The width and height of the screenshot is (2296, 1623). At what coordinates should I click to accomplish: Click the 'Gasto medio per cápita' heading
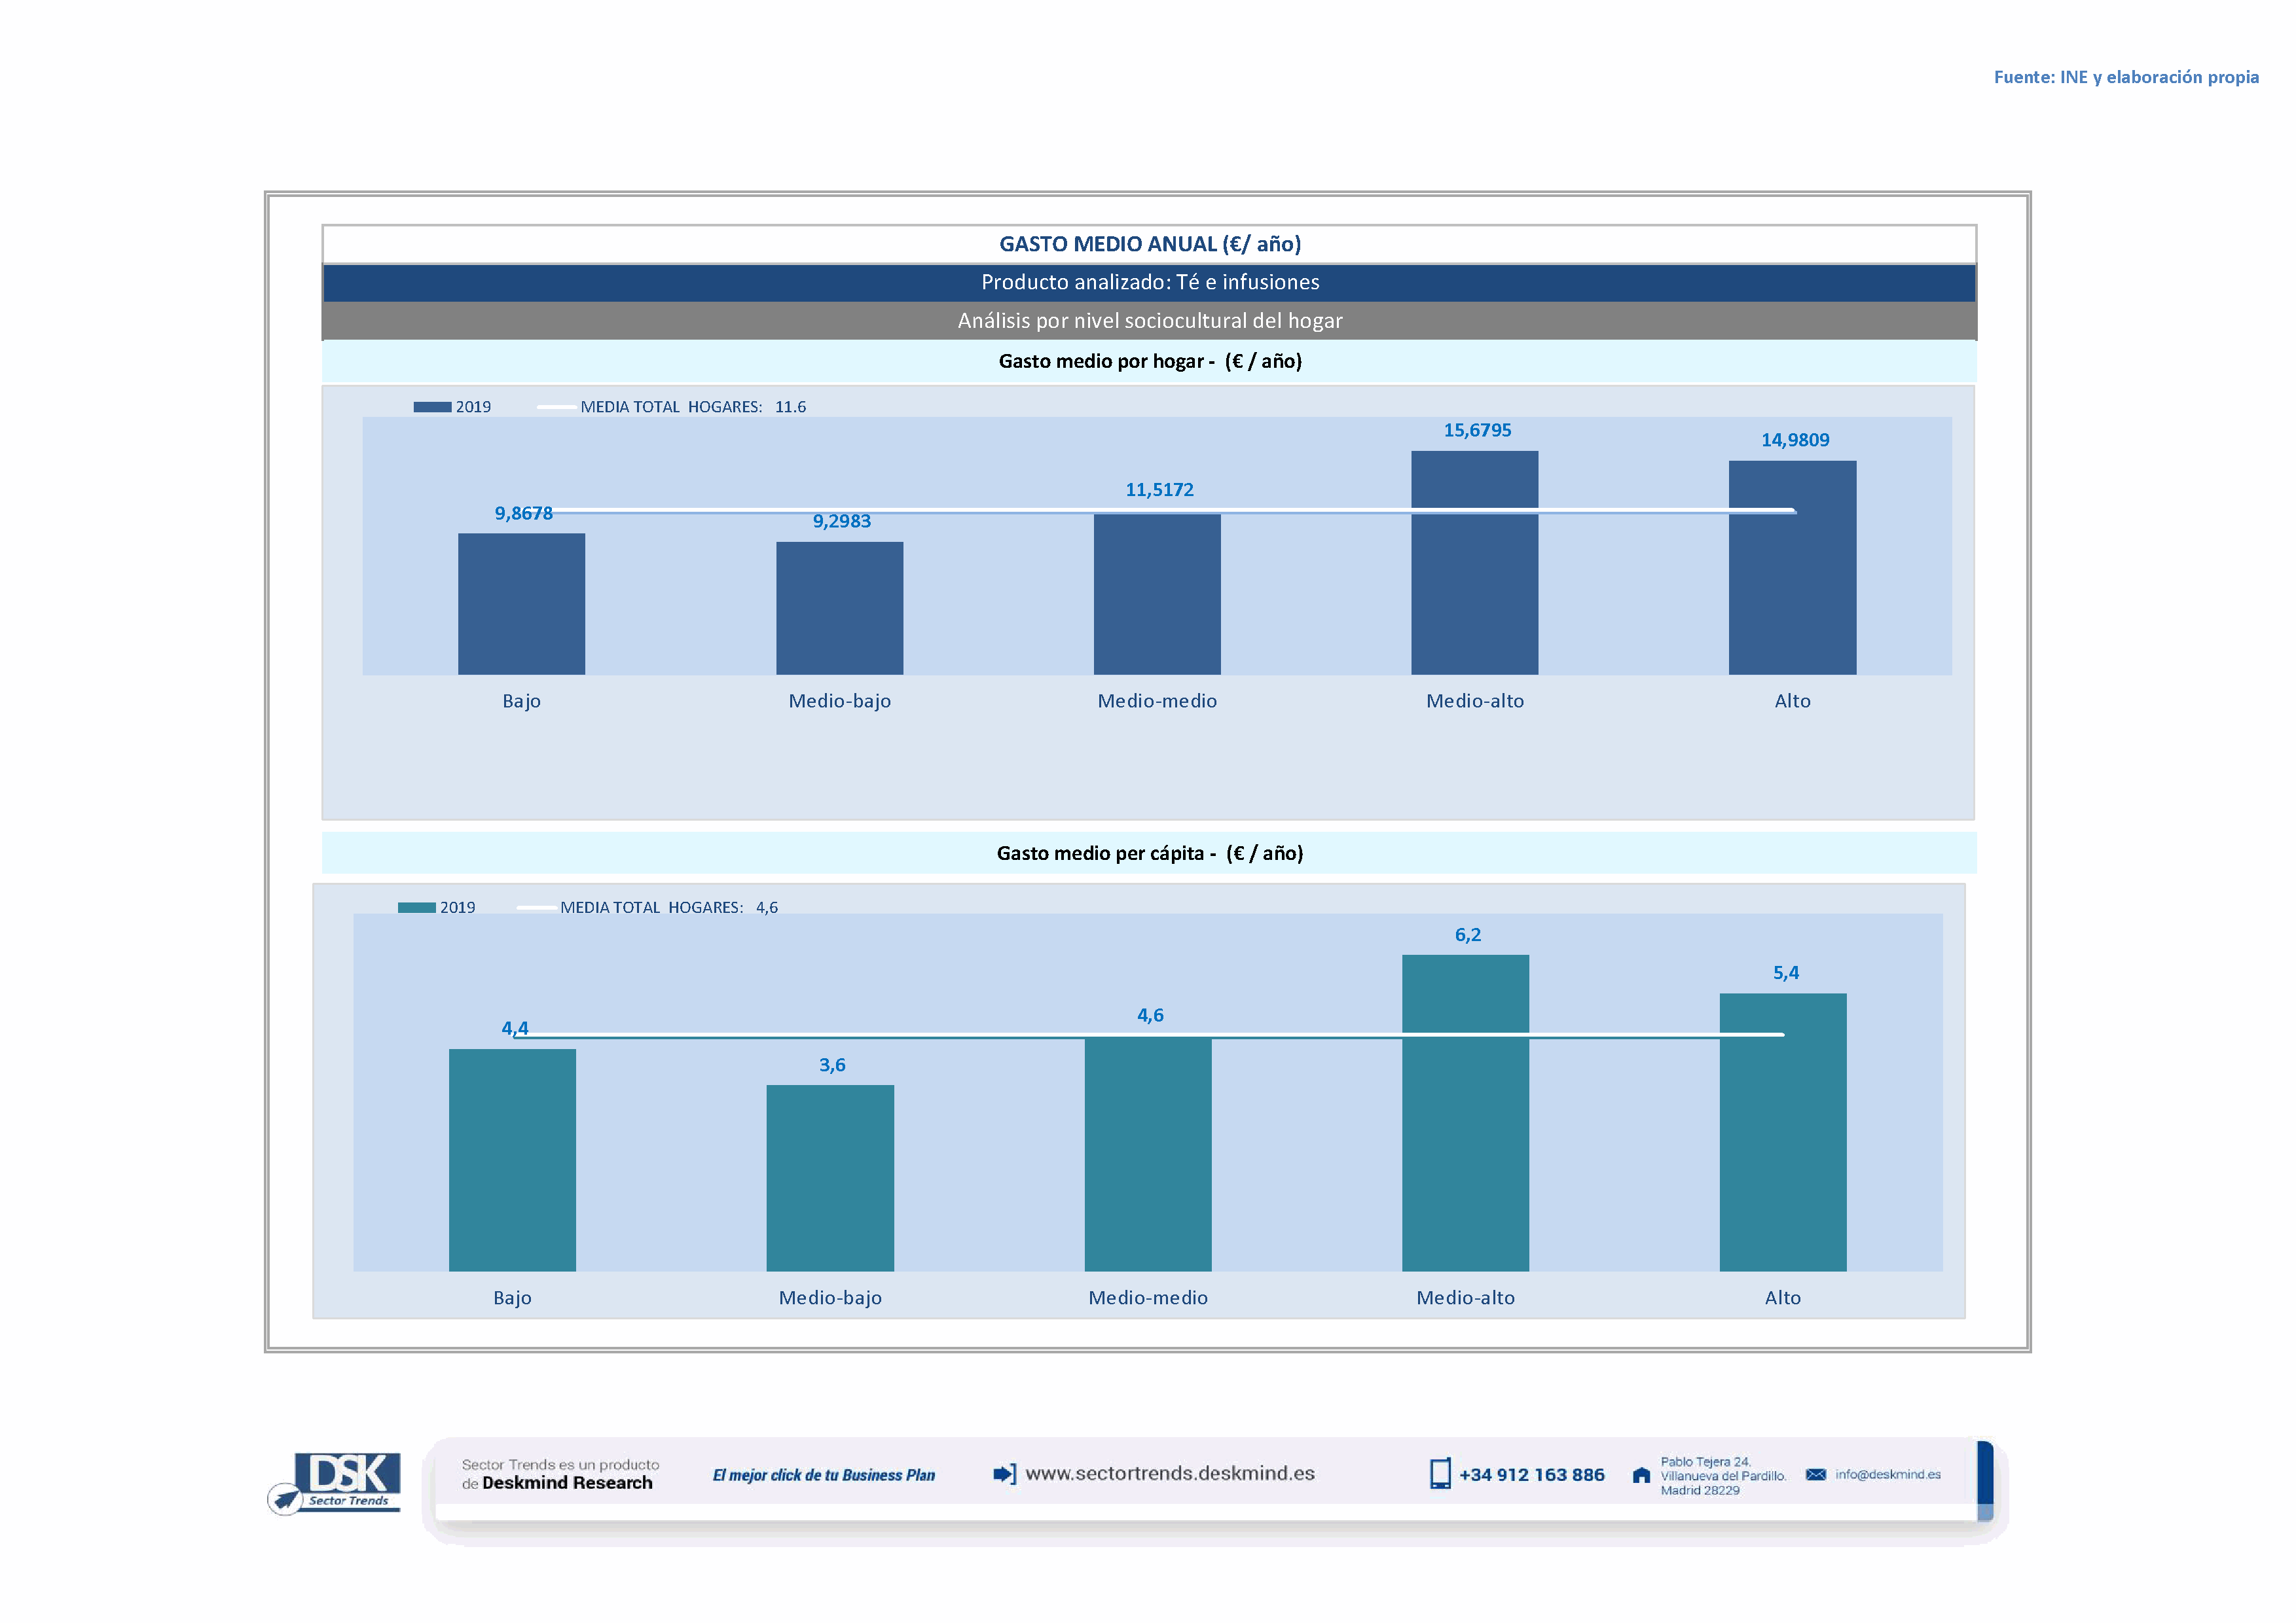[1149, 853]
